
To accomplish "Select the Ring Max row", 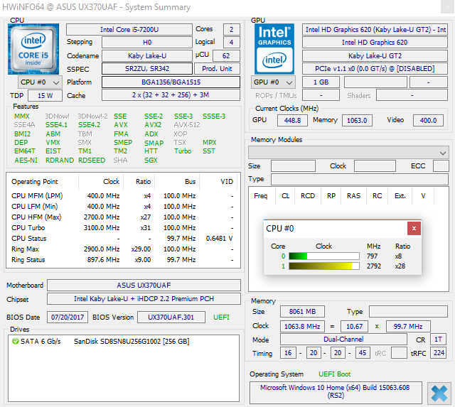I will (x=122, y=249).
